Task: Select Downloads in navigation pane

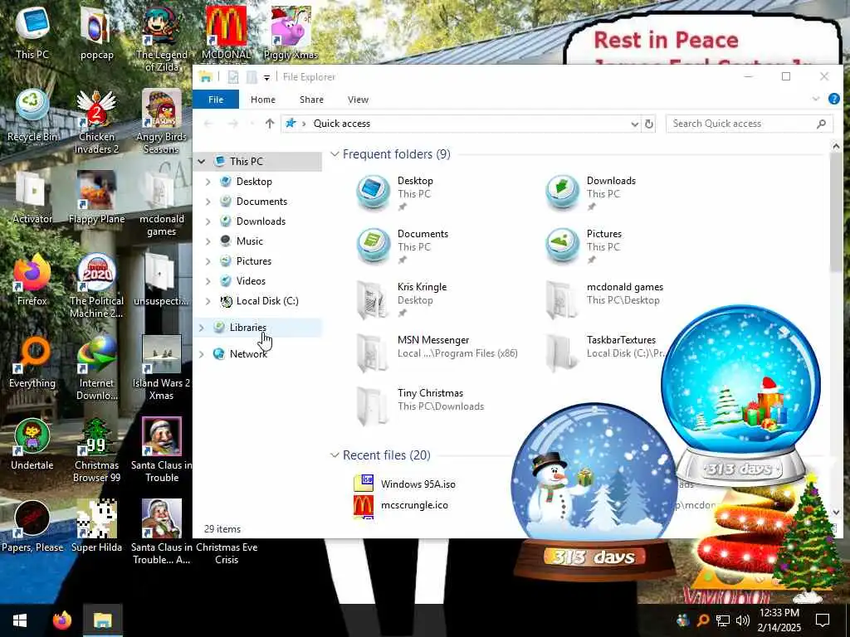Action: (x=260, y=221)
